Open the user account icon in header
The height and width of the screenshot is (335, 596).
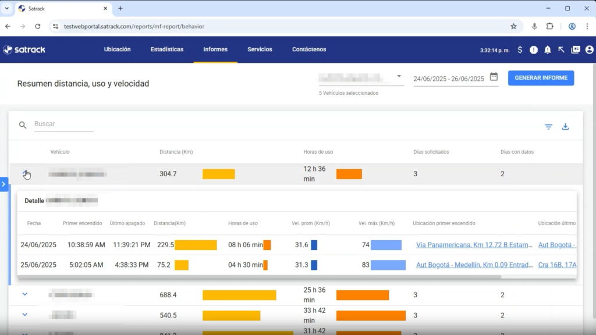tap(589, 50)
